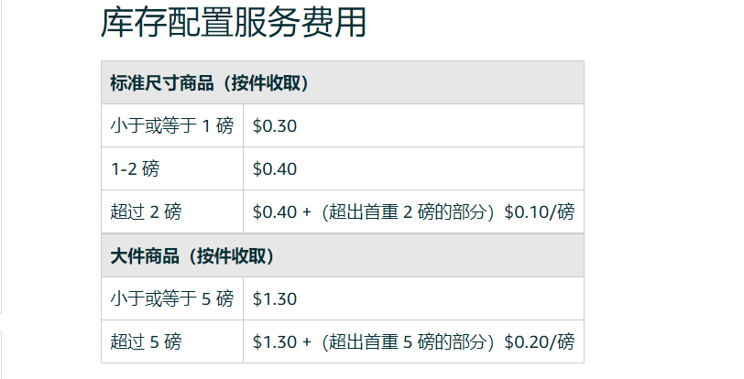Select the $0.40 fee for 1-2 磅

[275, 169]
